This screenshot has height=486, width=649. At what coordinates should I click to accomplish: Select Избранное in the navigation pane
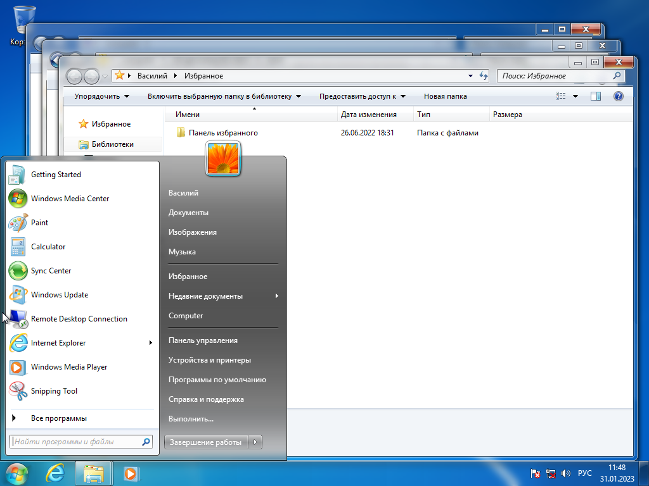coord(111,124)
